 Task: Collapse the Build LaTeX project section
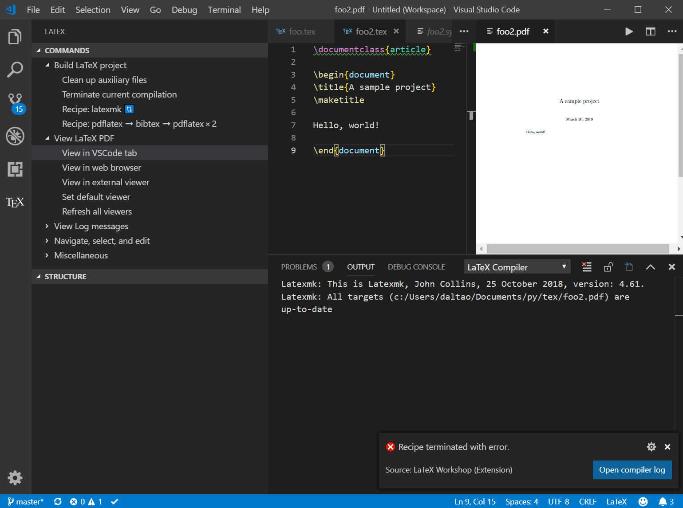pos(48,65)
